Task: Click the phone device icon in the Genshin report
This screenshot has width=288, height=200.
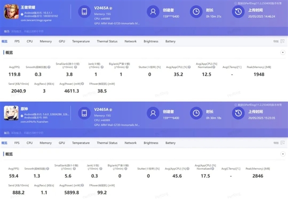Action: 84,113
